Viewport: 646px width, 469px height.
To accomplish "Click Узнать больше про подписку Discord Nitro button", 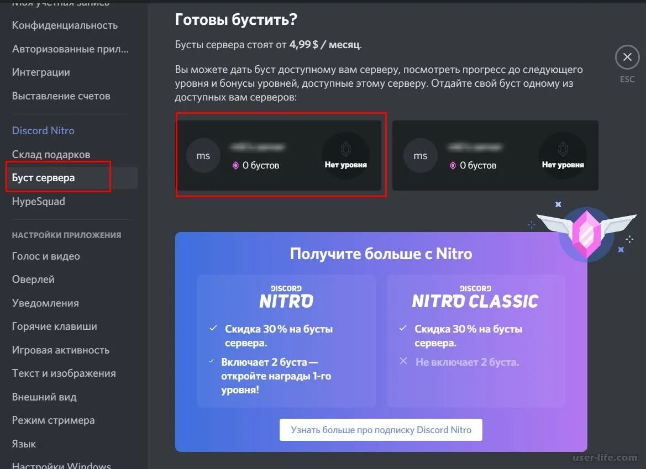I will click(381, 430).
